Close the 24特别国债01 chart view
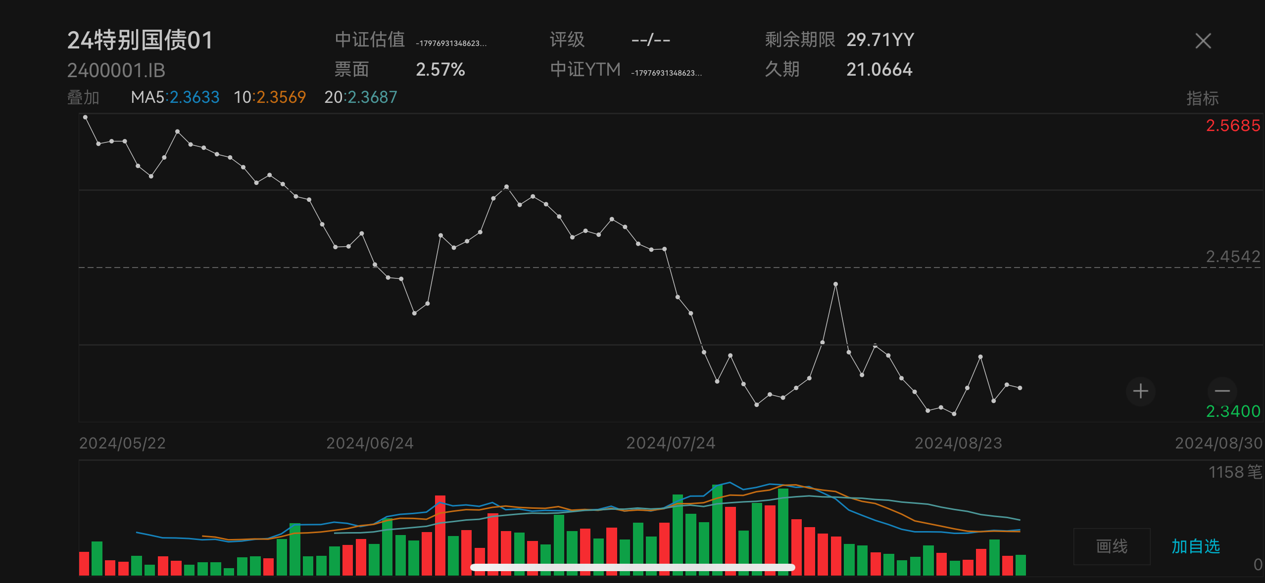This screenshot has width=1265, height=583. tap(1203, 42)
